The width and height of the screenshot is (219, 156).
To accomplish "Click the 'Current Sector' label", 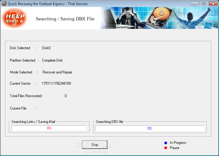I will 20,83.
